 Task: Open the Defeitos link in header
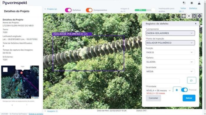tap(193, 8)
